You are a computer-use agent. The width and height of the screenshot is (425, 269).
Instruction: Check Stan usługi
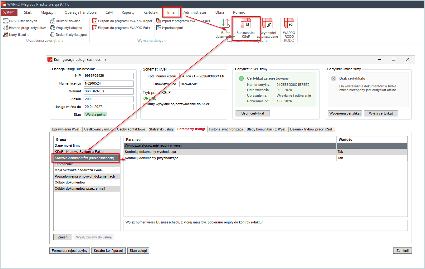(138, 251)
